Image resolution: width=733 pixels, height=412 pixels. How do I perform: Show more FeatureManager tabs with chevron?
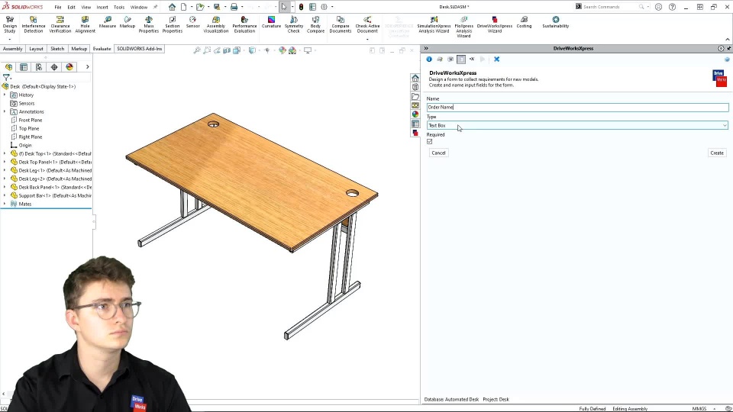[87, 67]
